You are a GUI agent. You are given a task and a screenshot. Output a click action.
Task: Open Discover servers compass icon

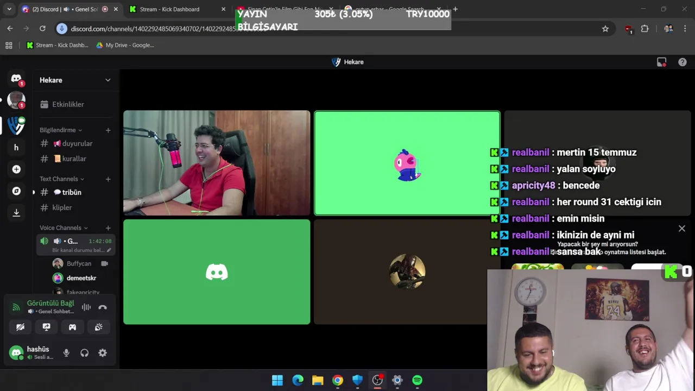pos(16,191)
